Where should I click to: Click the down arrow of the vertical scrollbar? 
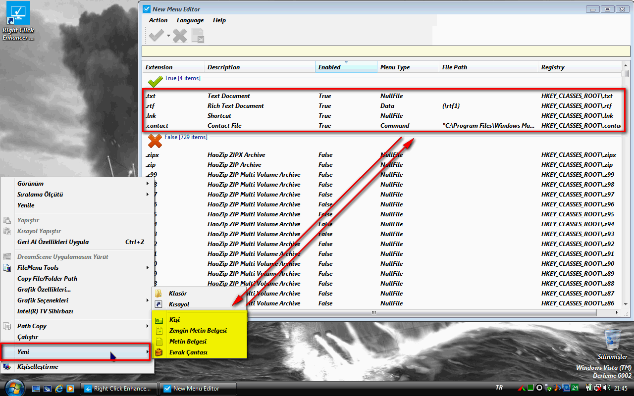[626, 304]
